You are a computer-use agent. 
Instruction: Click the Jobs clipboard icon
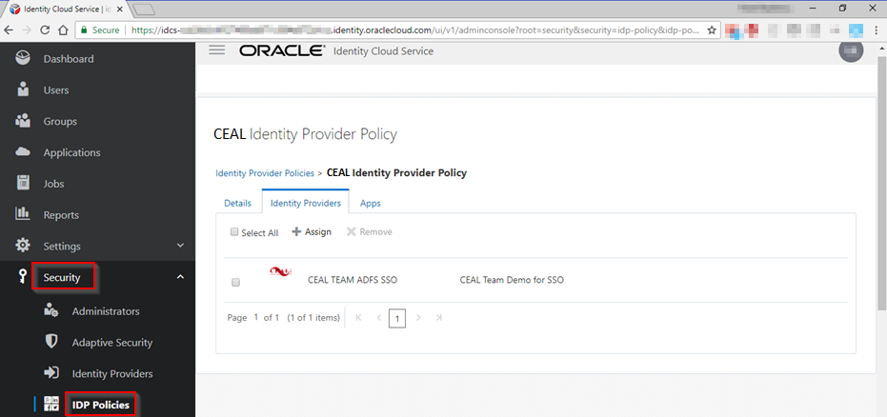tap(23, 183)
